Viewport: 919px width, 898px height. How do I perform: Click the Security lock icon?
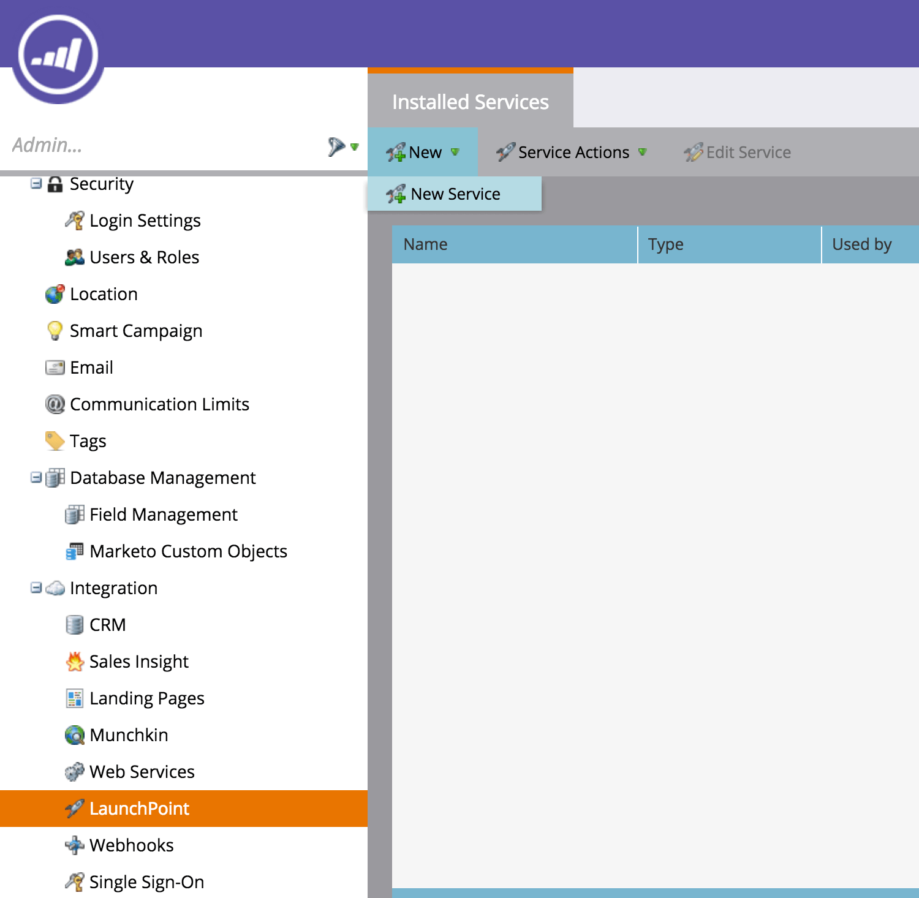tap(55, 184)
